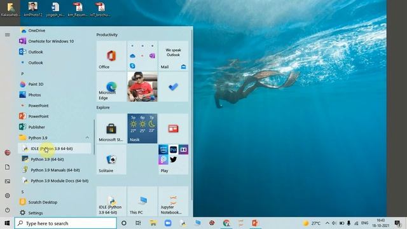Open the Photos live tile with boy picture

tap(142, 87)
